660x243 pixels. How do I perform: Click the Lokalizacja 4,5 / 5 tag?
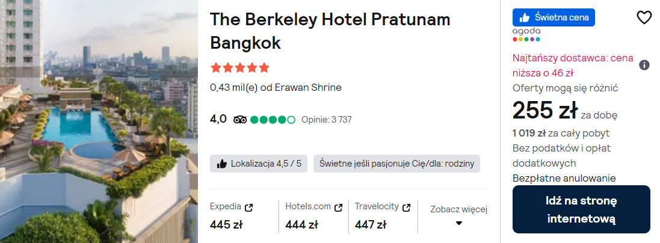click(259, 164)
